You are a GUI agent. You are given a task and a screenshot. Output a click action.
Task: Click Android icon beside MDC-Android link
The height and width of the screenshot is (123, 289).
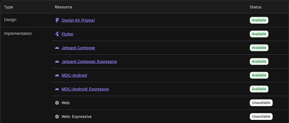tap(57, 75)
